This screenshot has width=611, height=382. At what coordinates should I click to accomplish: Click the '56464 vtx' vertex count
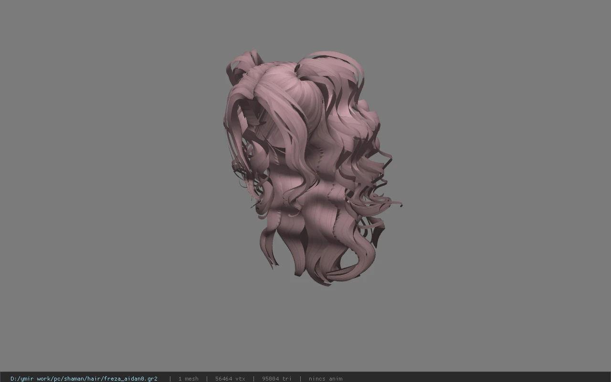(x=230, y=379)
